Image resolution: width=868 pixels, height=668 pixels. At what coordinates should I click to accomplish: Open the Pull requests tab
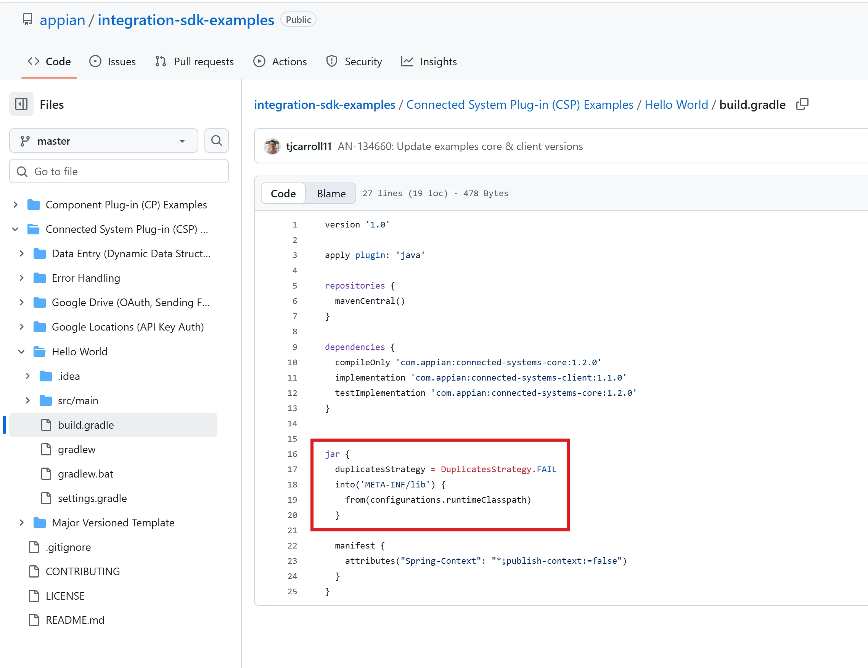pos(194,61)
